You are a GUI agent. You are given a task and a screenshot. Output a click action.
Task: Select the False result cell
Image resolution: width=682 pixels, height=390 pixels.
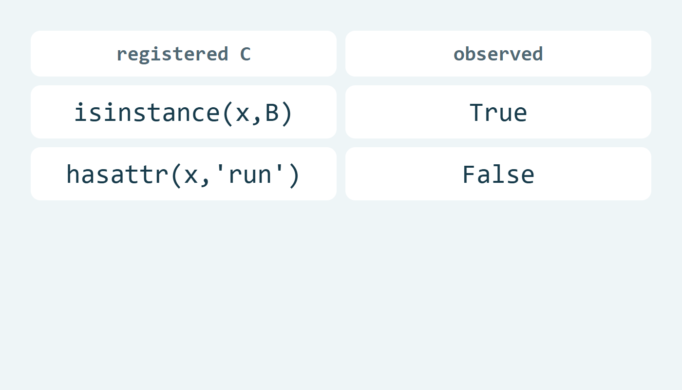tap(498, 174)
